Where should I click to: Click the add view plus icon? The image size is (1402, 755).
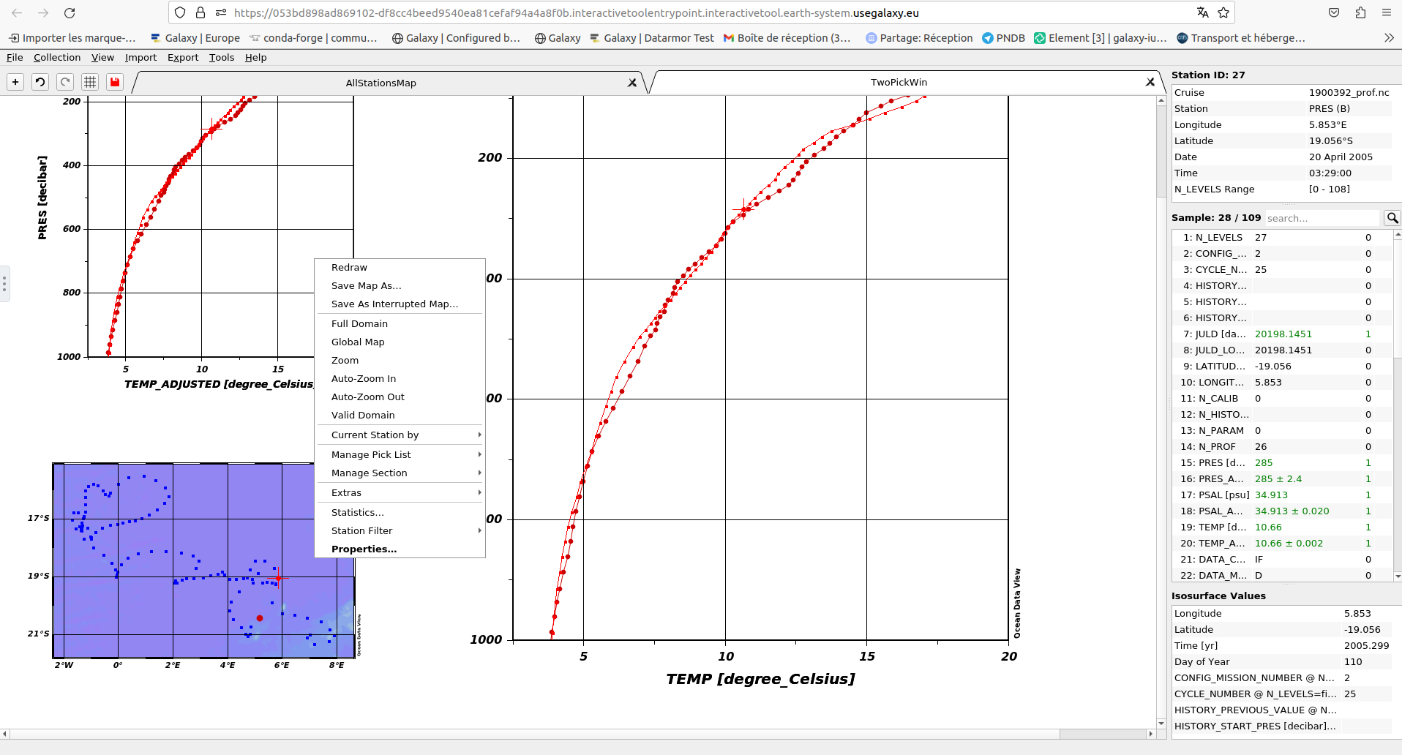tap(15, 82)
